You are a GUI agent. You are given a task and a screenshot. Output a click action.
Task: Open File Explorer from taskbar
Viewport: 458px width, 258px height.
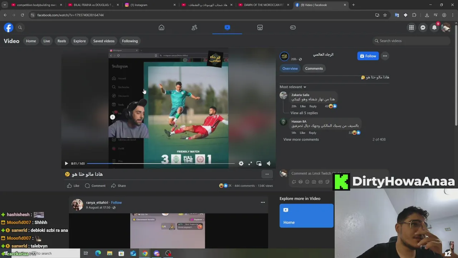coord(109,253)
